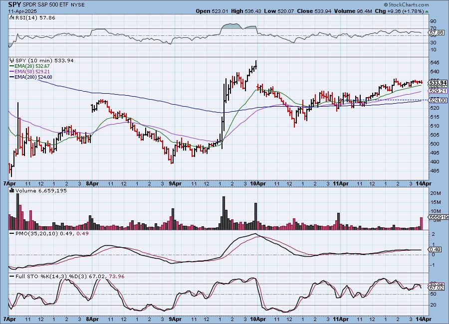The image size is (449, 324).
Task: Click the 10Apr date under the price panel
Action: 258,183
